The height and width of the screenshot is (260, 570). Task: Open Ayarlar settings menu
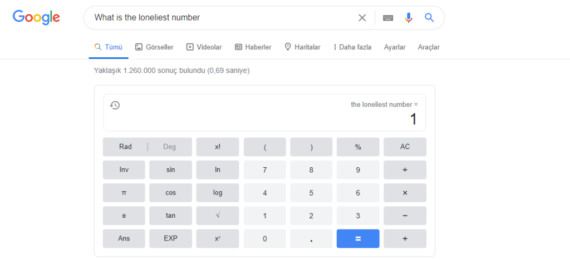[395, 47]
